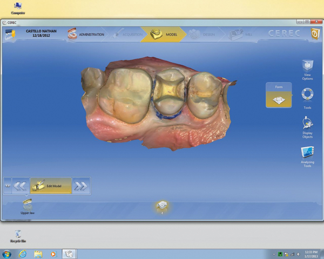Switch to the Acquisition phase
This screenshot has height=259, width=324.
129,34
